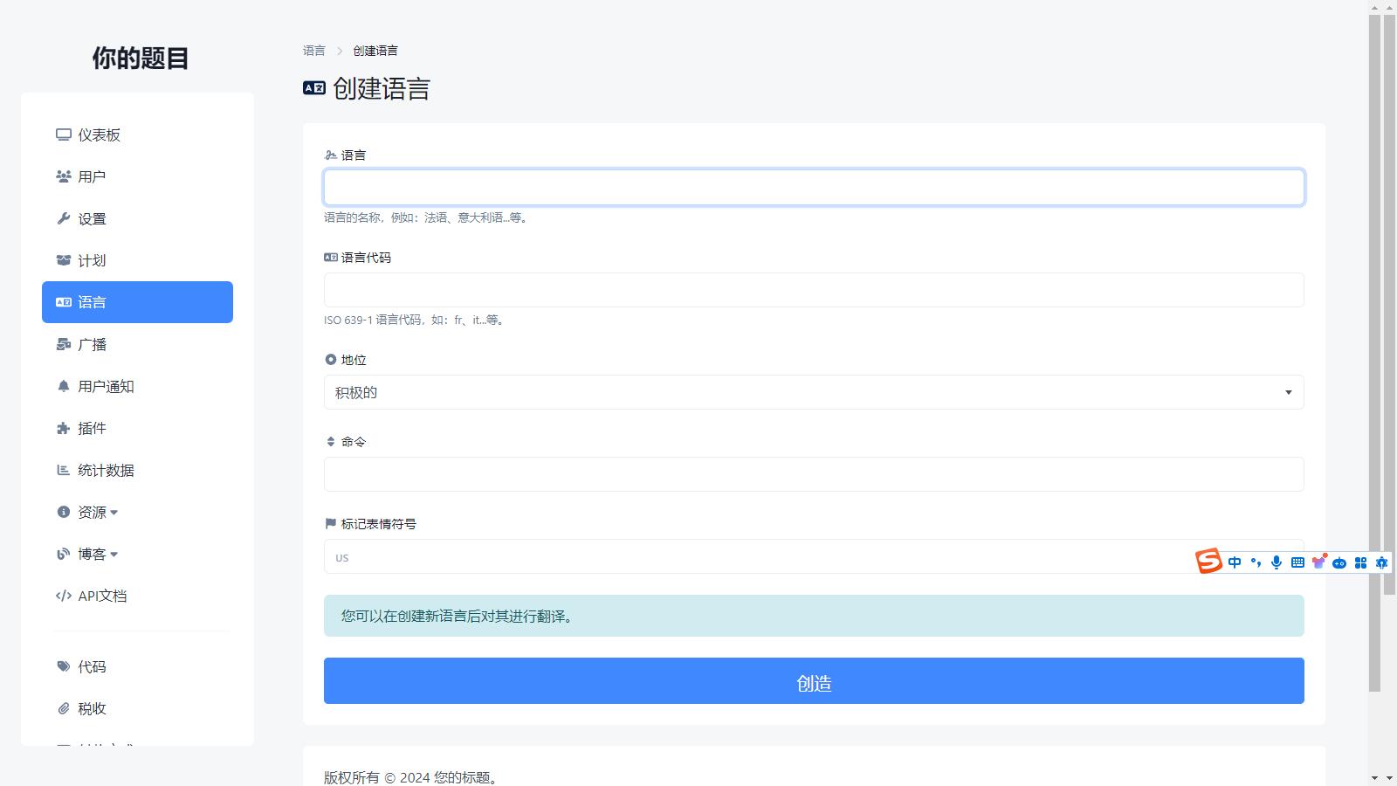Go to 广播 in the sidebar
Viewport: 1397px width, 786px height.
click(x=92, y=344)
